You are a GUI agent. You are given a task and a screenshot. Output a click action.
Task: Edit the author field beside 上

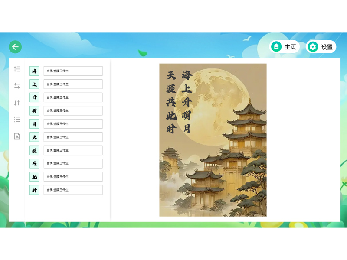73,84
